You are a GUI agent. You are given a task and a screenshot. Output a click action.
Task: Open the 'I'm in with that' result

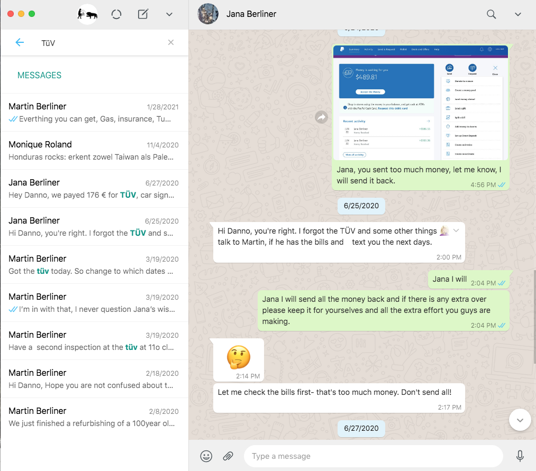pyautogui.click(x=94, y=302)
